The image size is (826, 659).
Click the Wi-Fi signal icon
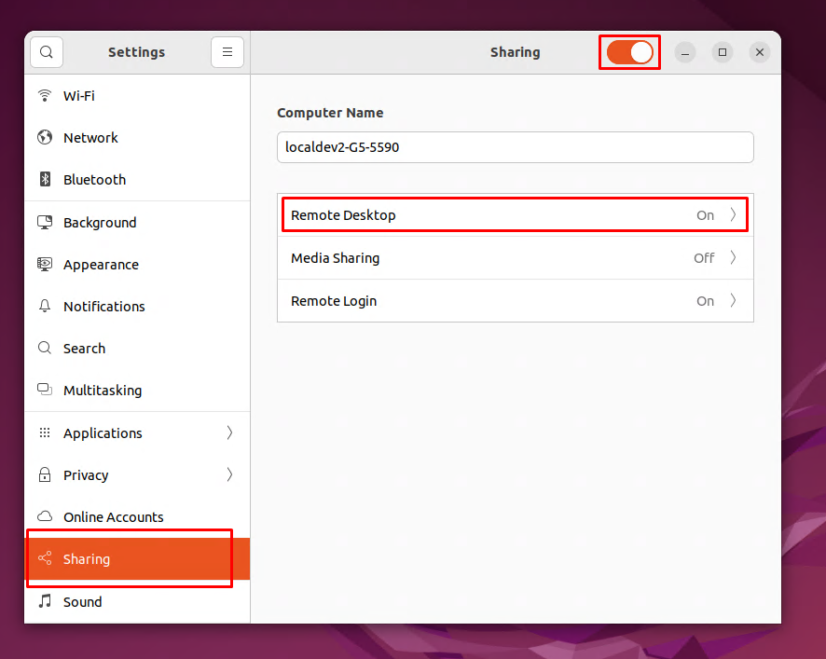[x=45, y=95]
